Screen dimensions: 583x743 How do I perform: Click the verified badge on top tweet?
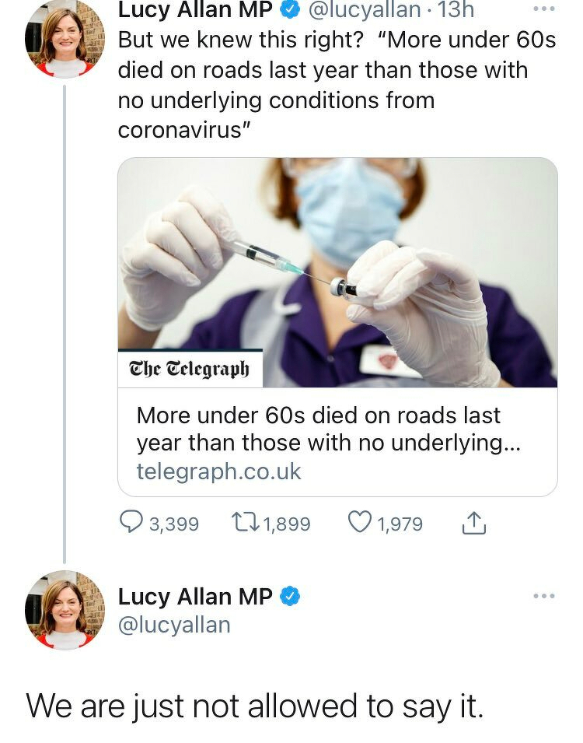[291, 11]
